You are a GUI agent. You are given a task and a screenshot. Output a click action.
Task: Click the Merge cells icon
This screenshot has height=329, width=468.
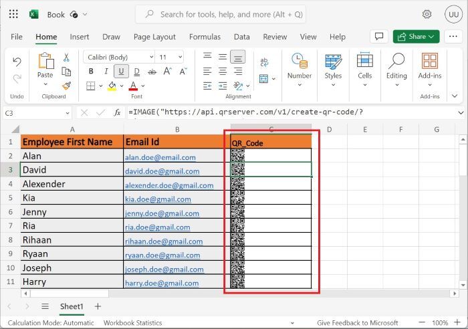[x=264, y=79]
